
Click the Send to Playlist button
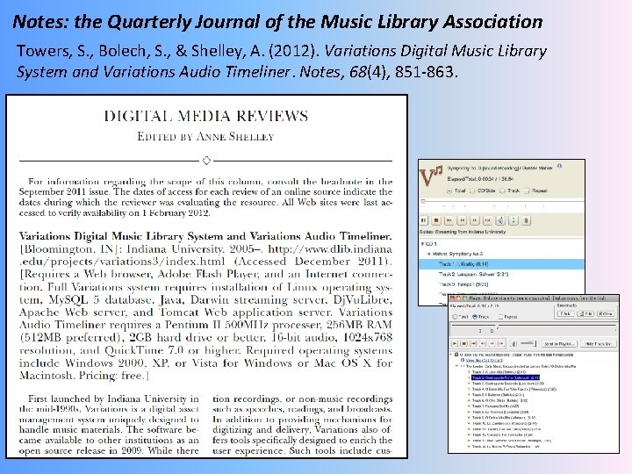tap(559, 344)
